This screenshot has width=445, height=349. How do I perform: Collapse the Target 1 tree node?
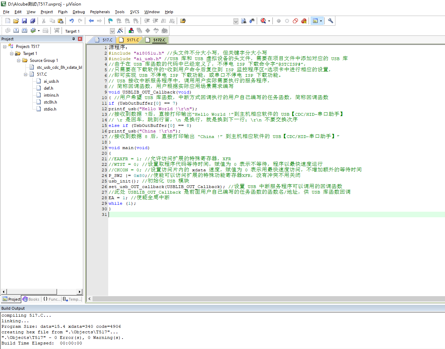11,54
